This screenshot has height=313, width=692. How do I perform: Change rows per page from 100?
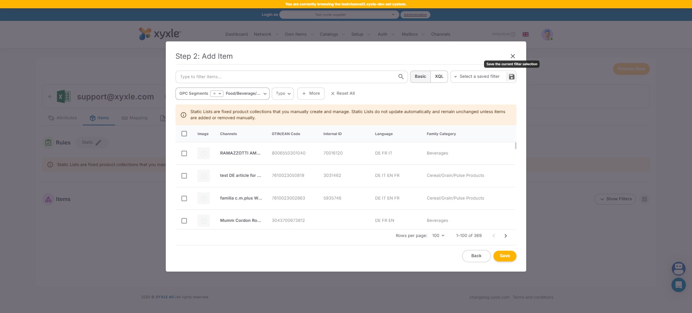click(438, 236)
